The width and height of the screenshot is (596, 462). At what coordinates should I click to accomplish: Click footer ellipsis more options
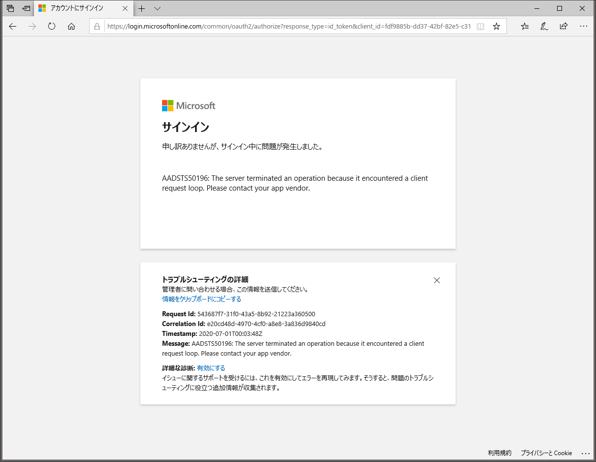pos(585,453)
